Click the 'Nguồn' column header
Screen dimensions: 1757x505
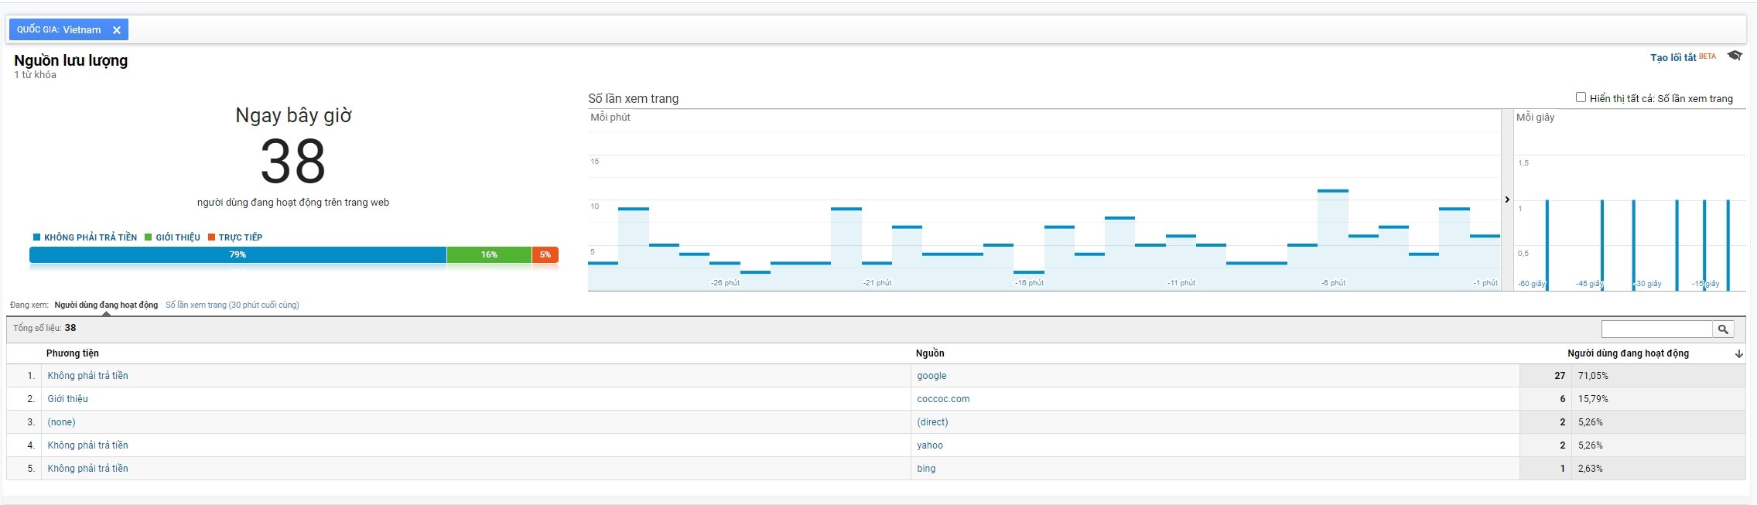pos(930,353)
